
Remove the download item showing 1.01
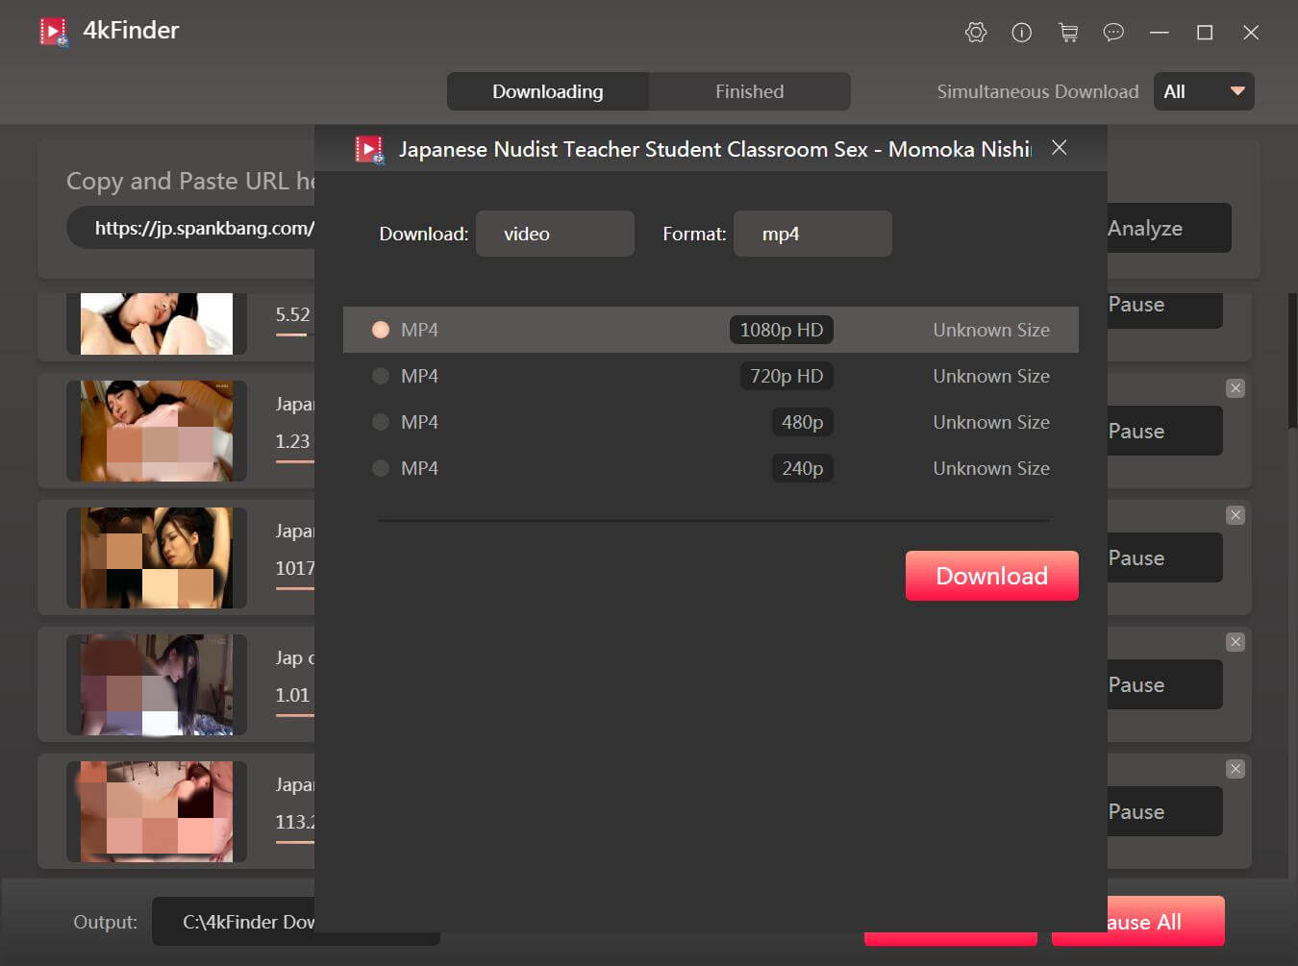tap(1236, 642)
